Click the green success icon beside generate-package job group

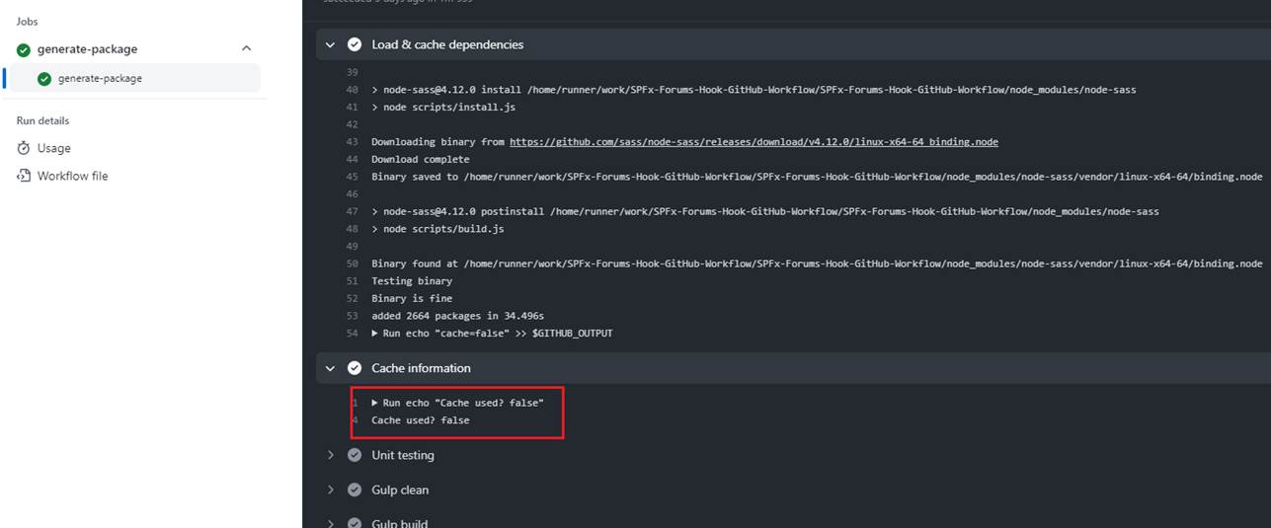pyautogui.click(x=24, y=49)
